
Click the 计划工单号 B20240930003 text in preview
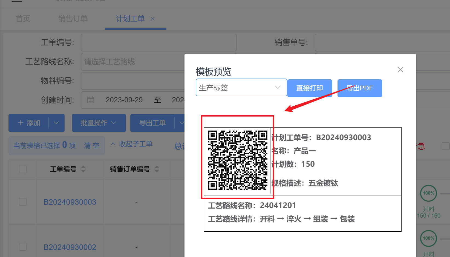321,137
